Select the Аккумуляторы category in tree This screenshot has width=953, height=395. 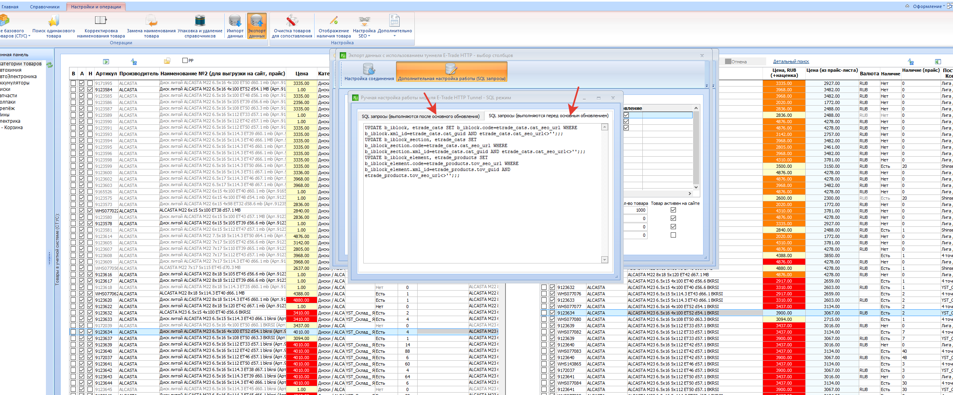15,83
